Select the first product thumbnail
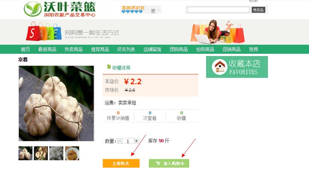 25,153
